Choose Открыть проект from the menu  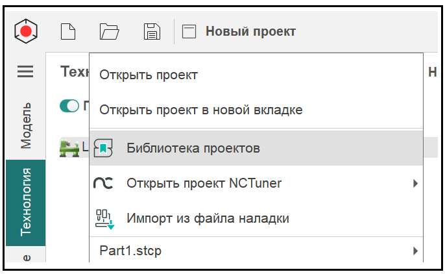click(149, 75)
